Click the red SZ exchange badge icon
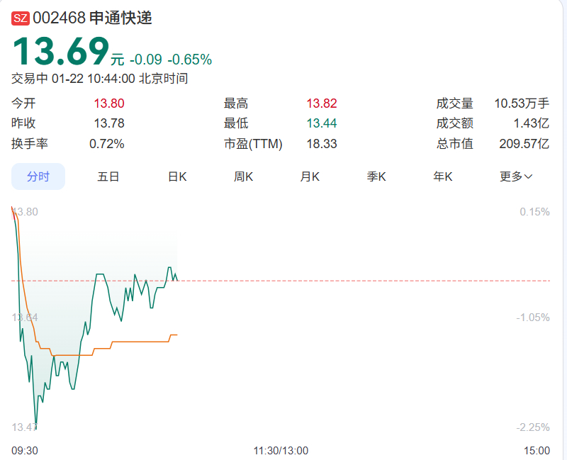567x460 pixels. (21, 19)
